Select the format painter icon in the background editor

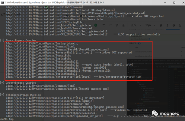tap(117, 25)
